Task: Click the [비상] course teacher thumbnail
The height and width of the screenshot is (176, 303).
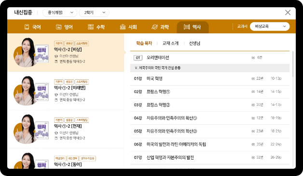Action: 31,53
